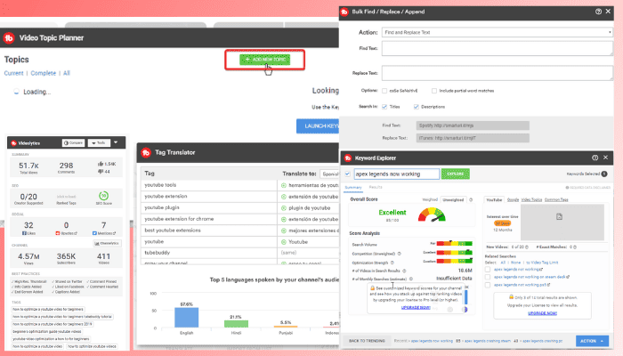Check 'apex legends not working on steam deck'
The height and width of the screenshot is (356, 623).
tap(488, 277)
